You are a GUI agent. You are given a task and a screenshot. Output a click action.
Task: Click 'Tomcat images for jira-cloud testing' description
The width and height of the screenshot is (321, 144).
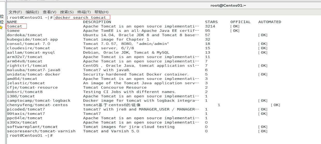(x=129, y=127)
